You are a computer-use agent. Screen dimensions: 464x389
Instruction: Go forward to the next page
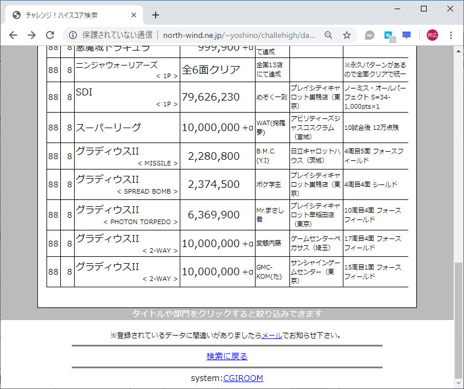pyautogui.click(x=31, y=35)
